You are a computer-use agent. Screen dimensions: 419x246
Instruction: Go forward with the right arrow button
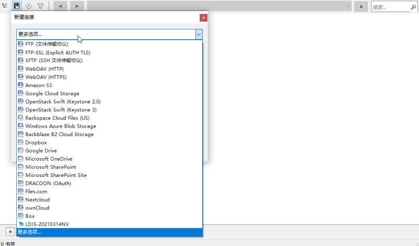click(77, 6)
